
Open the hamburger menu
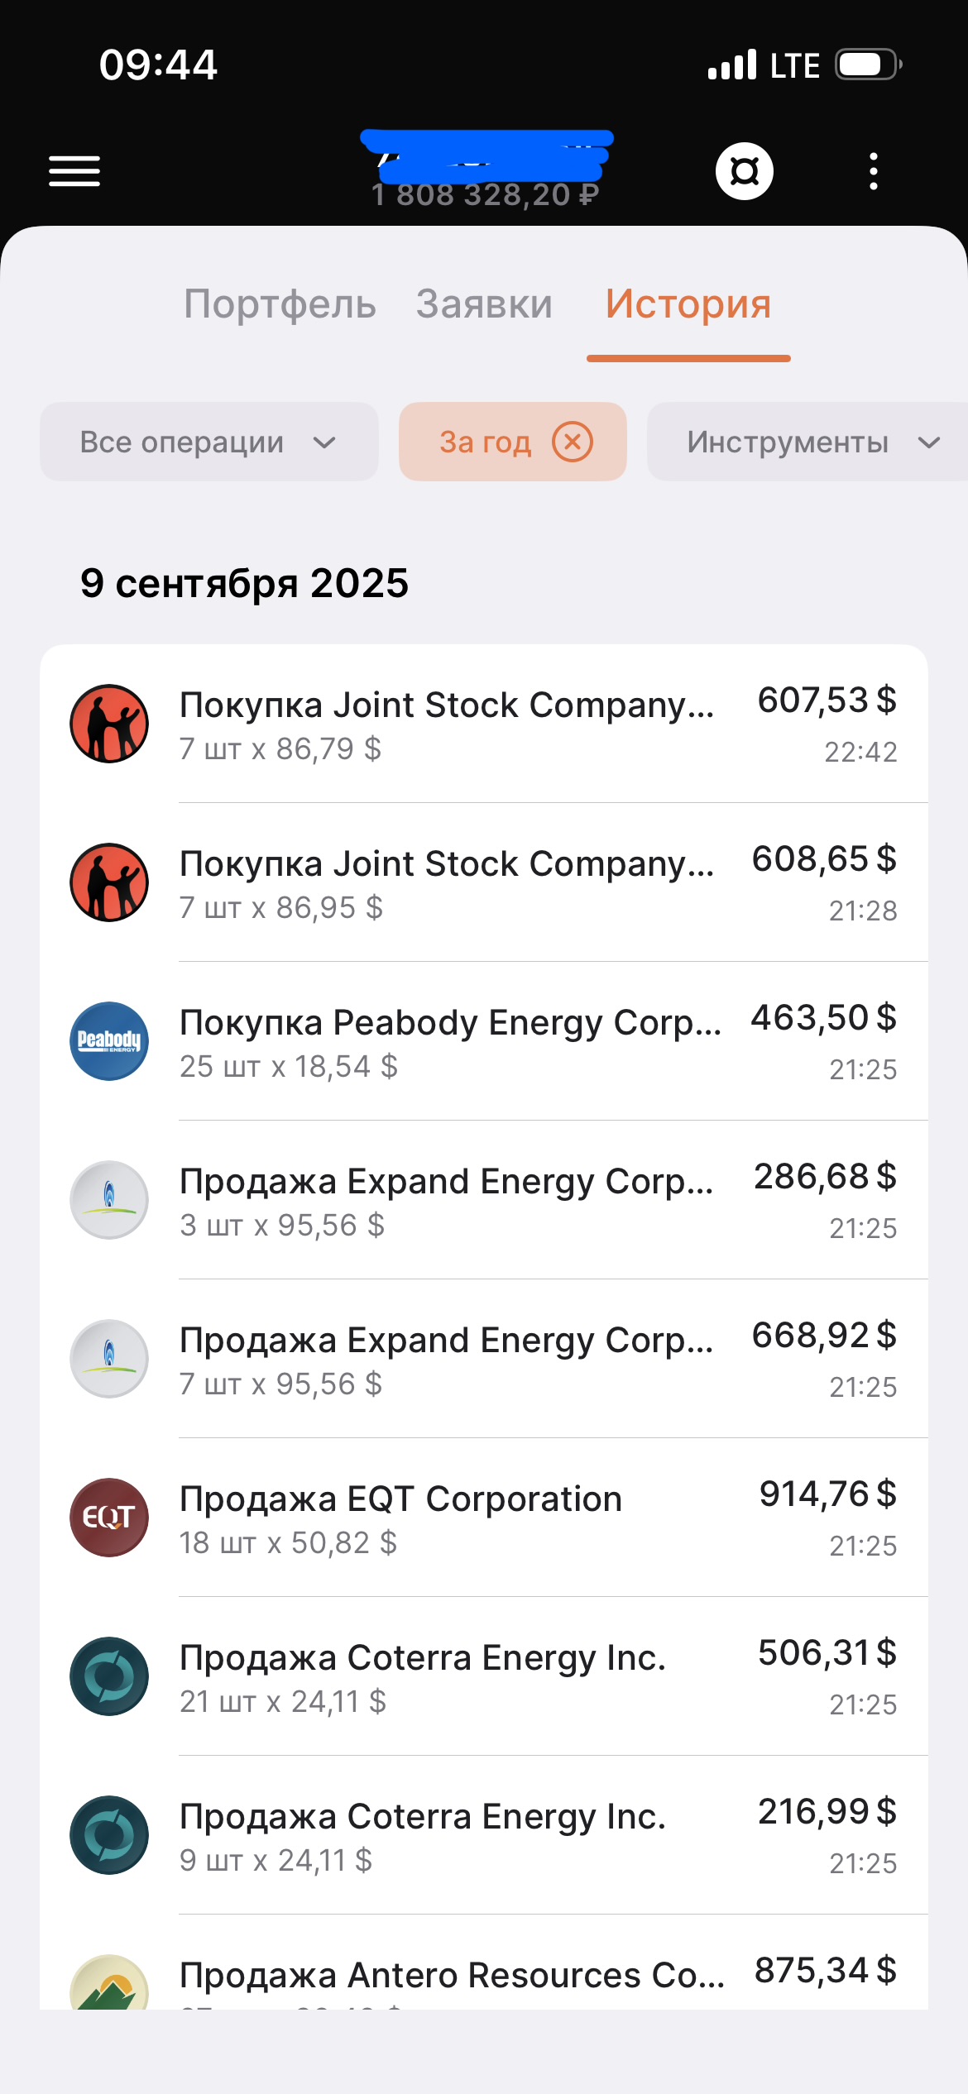click(74, 171)
